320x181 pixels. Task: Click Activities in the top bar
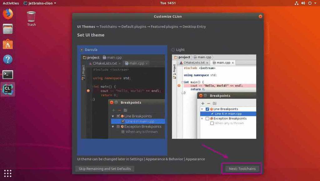(x=11, y=3)
